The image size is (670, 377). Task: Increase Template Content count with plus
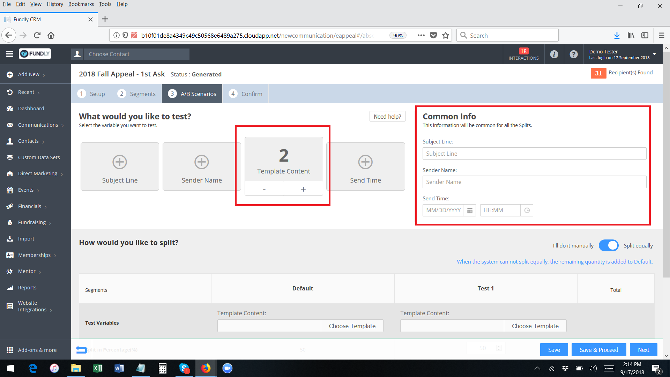pos(303,189)
